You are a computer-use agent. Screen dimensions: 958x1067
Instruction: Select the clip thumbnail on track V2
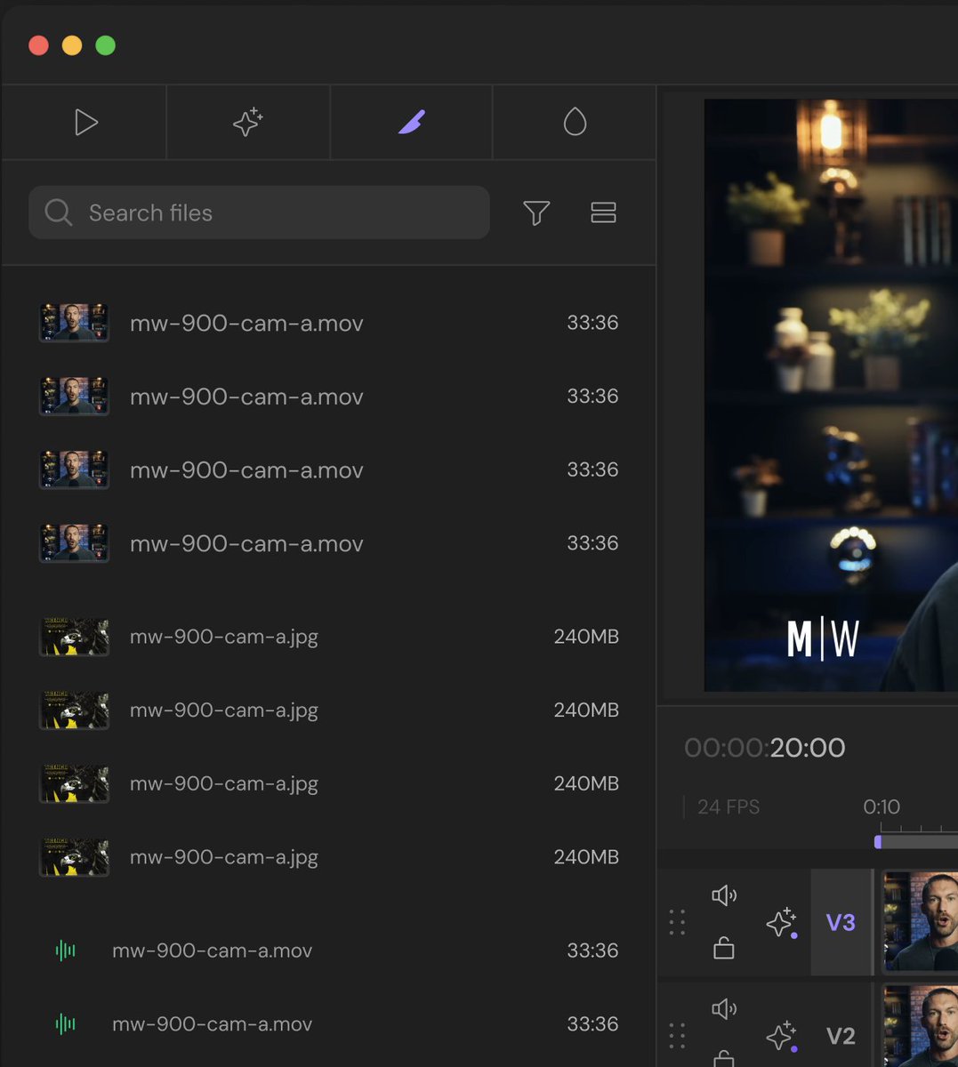click(x=920, y=1026)
